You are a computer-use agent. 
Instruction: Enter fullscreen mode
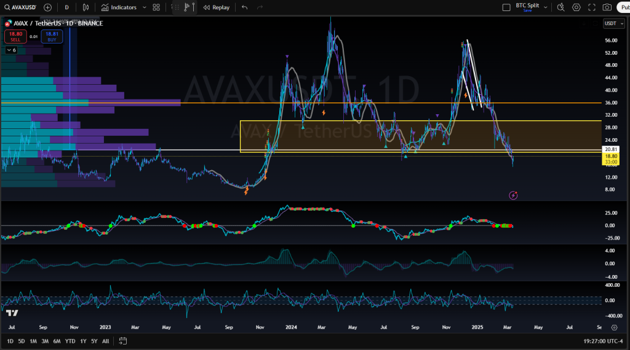591,7
